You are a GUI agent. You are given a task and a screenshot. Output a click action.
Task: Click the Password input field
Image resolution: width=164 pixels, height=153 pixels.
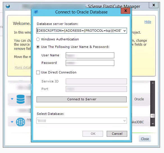click(x=90, y=63)
